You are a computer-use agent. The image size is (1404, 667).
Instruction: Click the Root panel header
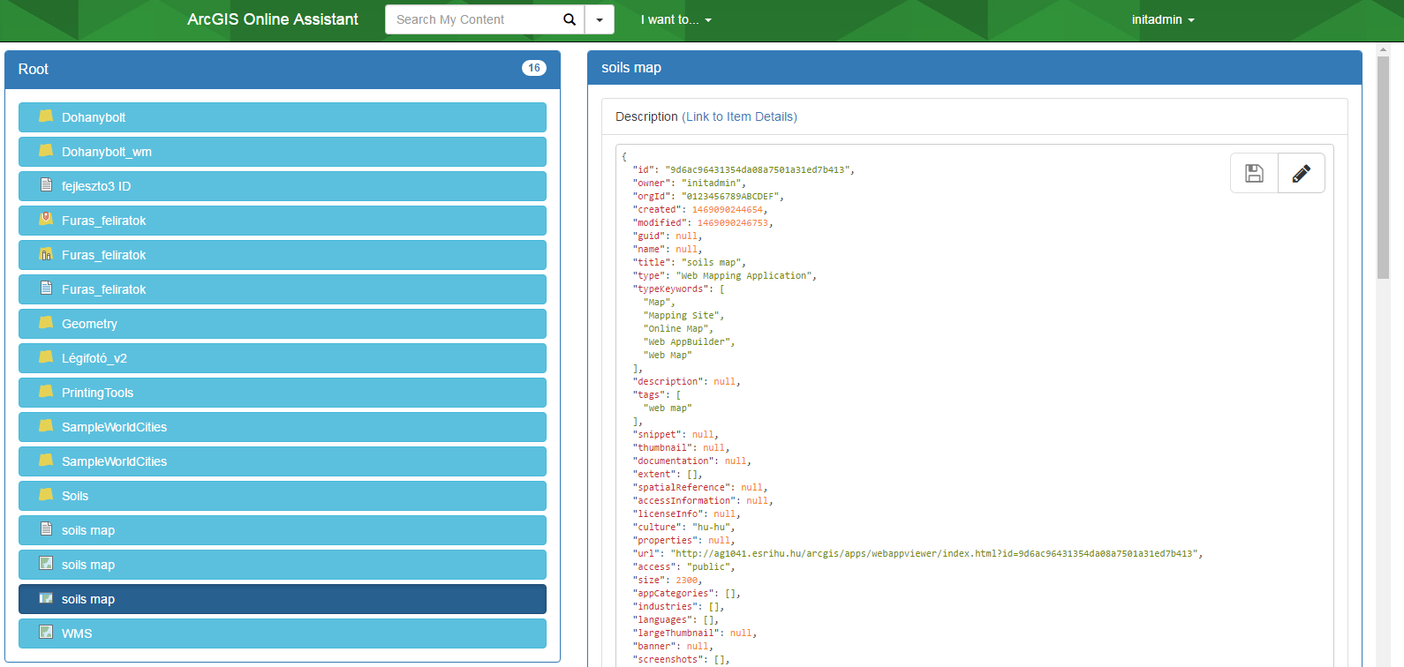[283, 69]
